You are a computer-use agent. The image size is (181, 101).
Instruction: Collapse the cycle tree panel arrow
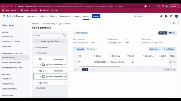(71, 72)
